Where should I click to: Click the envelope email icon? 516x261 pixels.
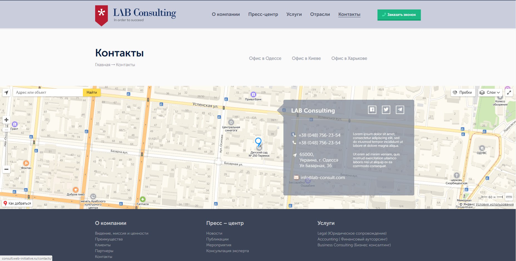[296, 177]
